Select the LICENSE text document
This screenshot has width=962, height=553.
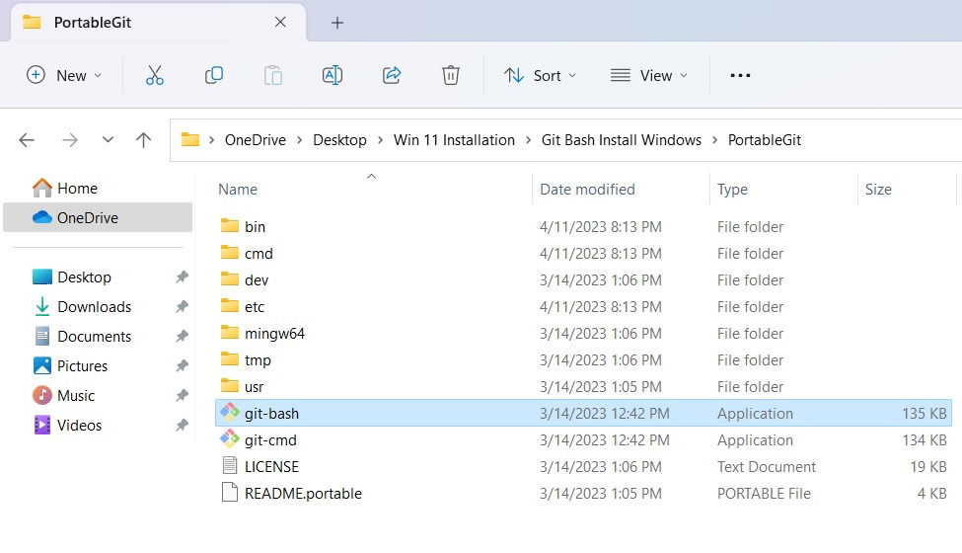tap(583, 467)
